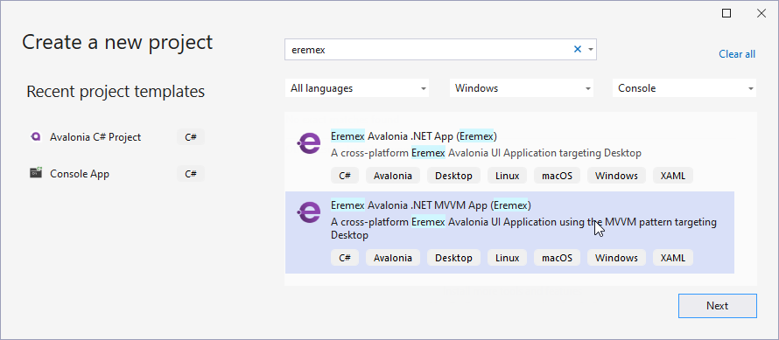Viewport: 779px width, 340px height.
Task: Close the Create a new project dialog
Action: click(761, 13)
